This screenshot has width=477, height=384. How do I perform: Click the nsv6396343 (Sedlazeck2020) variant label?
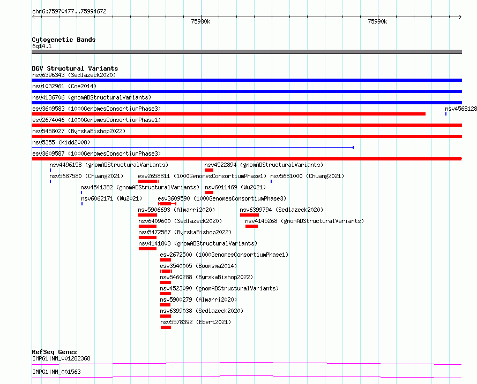[74, 75]
